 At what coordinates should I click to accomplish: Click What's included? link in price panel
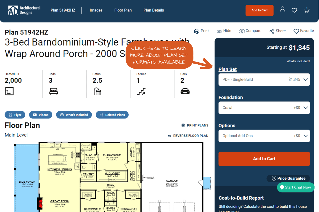coord(298,61)
